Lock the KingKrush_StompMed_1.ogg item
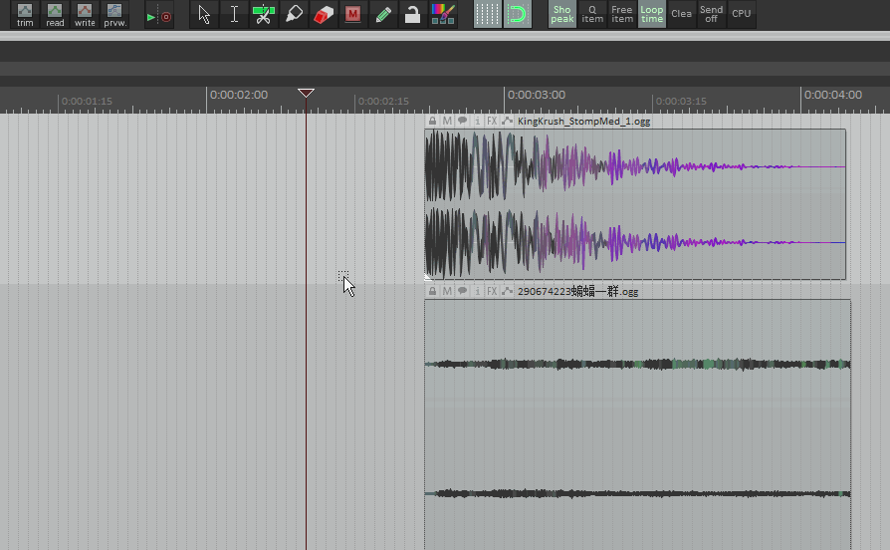 tap(432, 121)
